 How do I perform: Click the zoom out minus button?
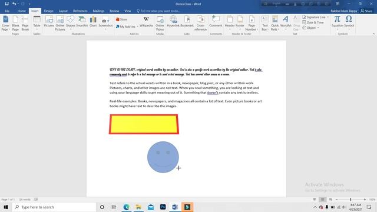pos(336,200)
